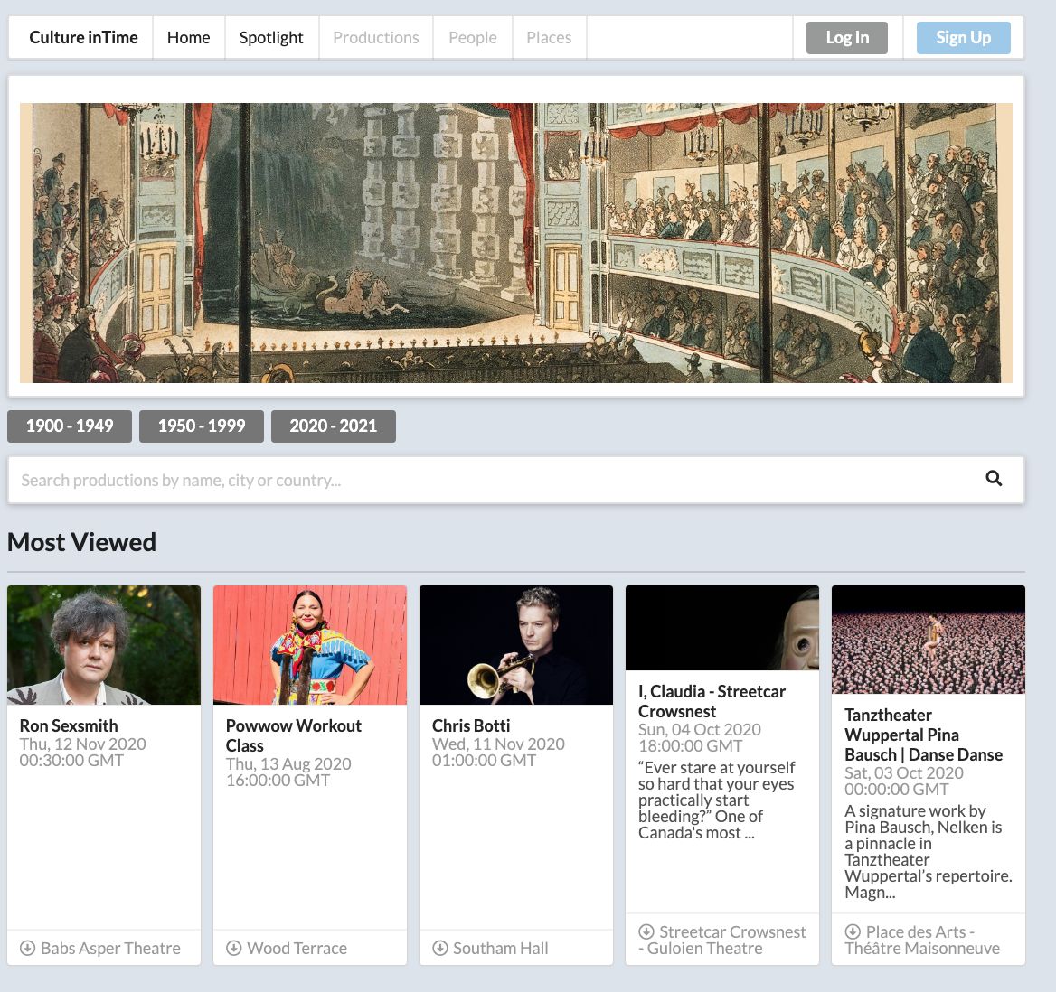Click the search magnifier icon
Image resolution: width=1056 pixels, height=992 pixels.
994,479
